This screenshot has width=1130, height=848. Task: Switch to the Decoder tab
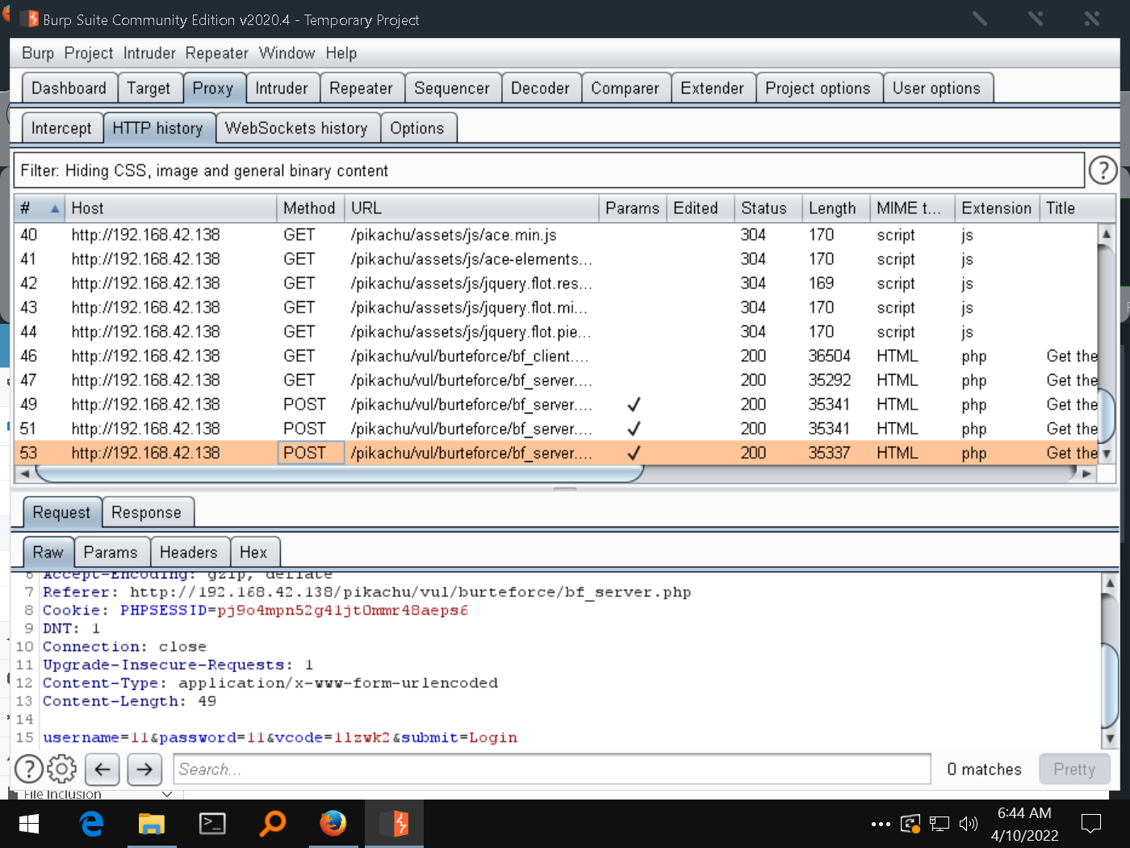click(x=540, y=88)
